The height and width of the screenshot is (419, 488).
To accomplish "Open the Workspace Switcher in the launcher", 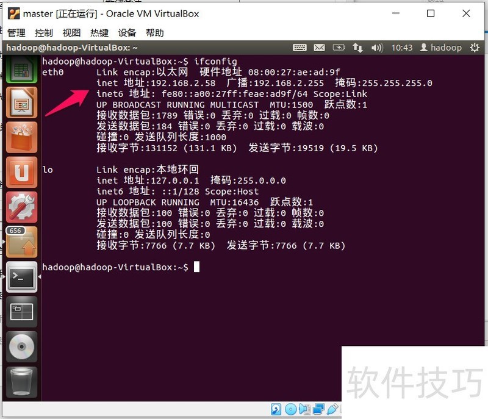I will pos(21,311).
